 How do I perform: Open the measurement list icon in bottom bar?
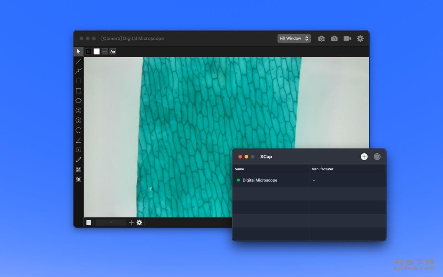(x=89, y=223)
